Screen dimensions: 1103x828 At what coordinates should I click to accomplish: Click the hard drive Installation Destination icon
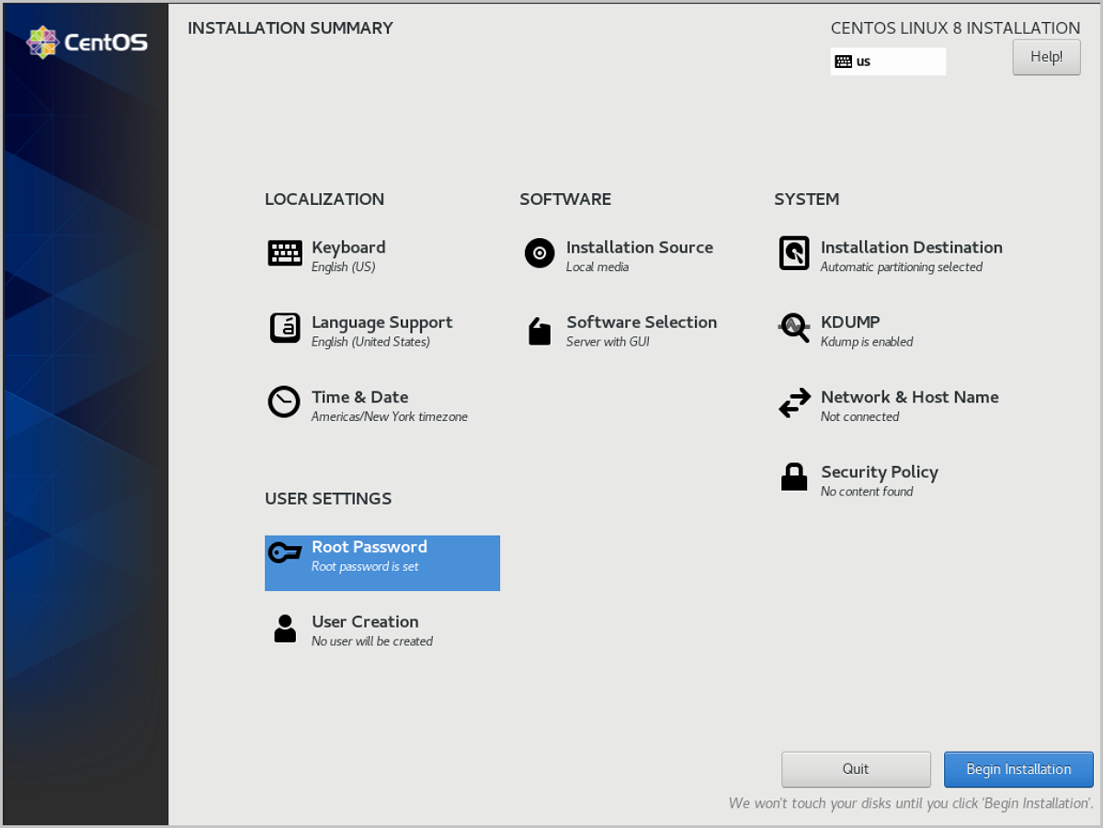point(794,254)
